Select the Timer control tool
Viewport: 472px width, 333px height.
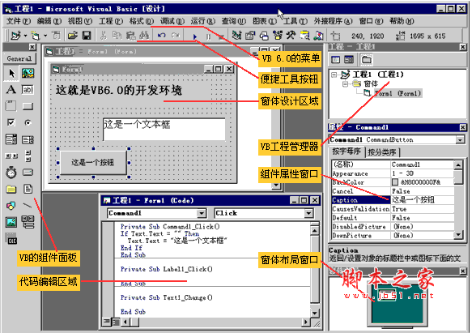point(11,173)
